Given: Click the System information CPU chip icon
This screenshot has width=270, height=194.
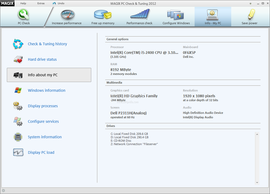Looking at the screenshot, I should (x=18, y=137).
